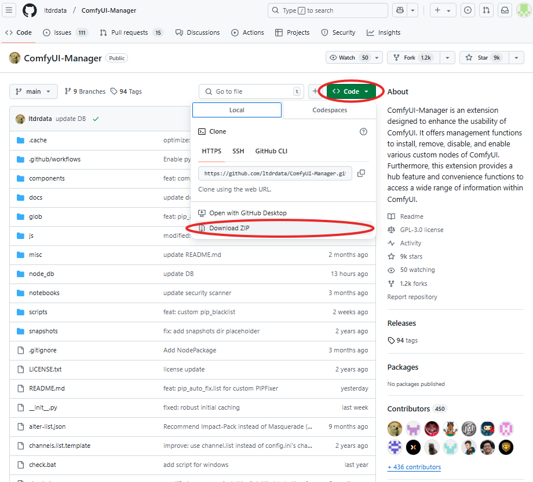
Task: Click the green Code dropdown button
Action: (351, 91)
